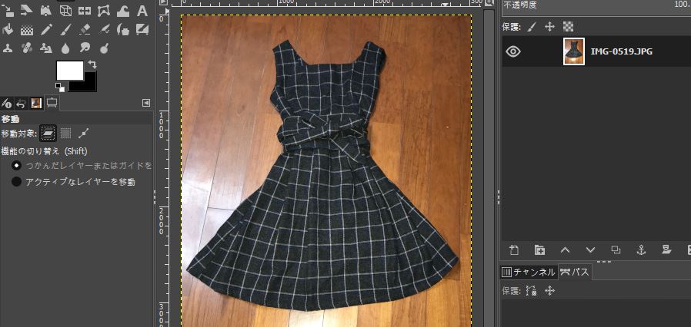691x327 pixels.
Task: Hide the IMG-0519.JPG layer via eye icon
Action: 513,51
